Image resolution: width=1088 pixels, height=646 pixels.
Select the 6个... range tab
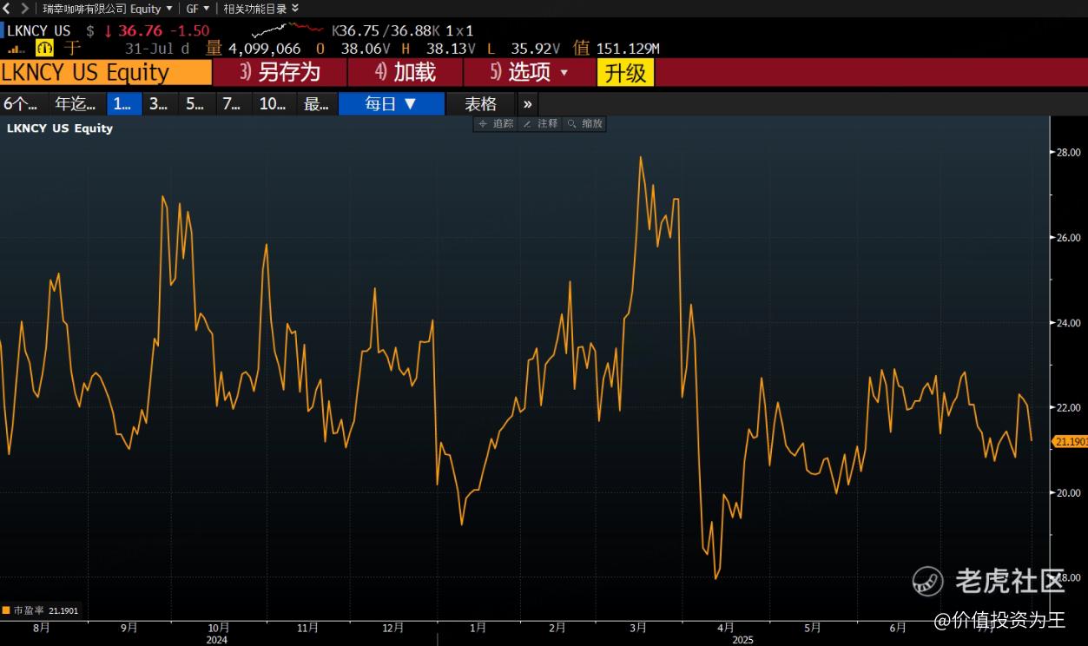22,103
